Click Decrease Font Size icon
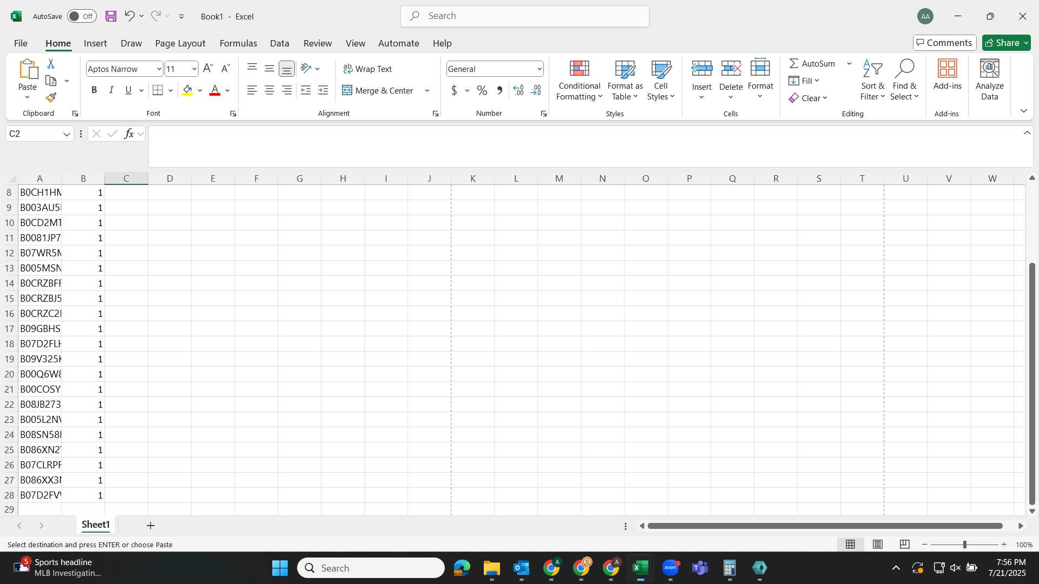 226,69
